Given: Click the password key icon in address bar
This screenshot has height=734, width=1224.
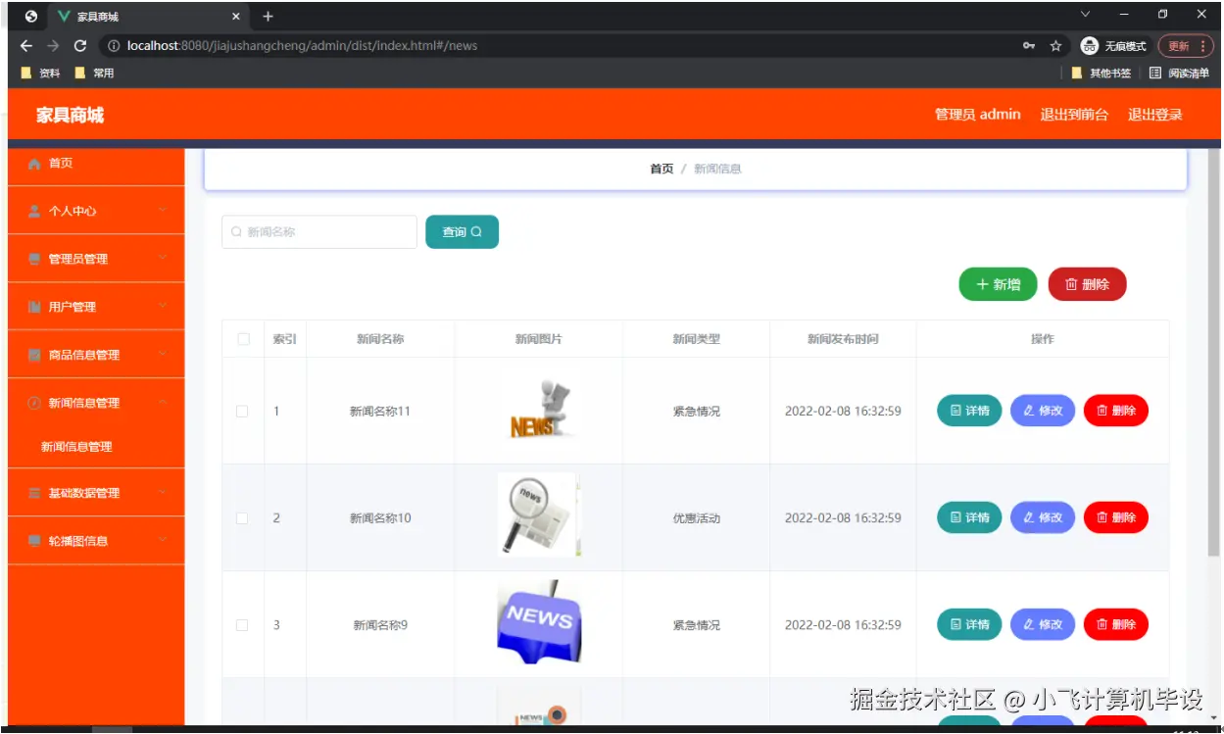Looking at the screenshot, I should tap(1029, 46).
